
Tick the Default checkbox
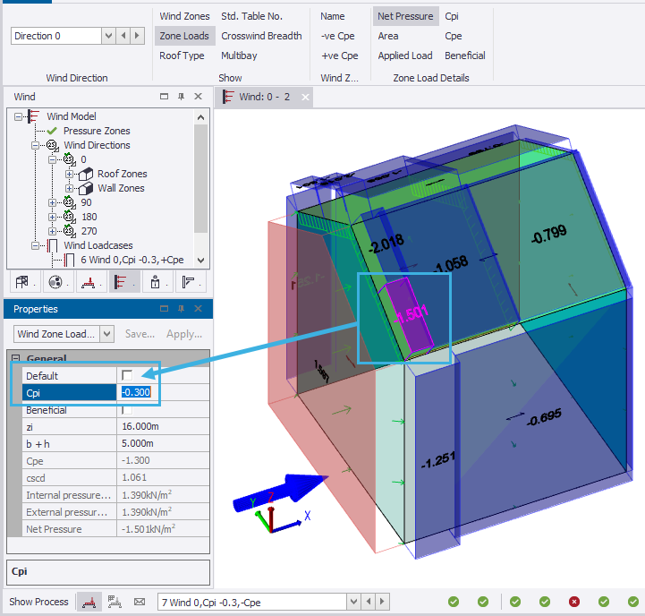tap(127, 375)
